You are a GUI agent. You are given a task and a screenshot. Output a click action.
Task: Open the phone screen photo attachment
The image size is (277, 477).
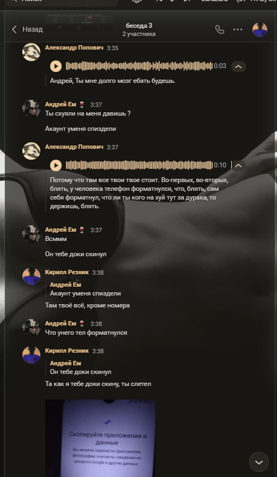coord(100,438)
